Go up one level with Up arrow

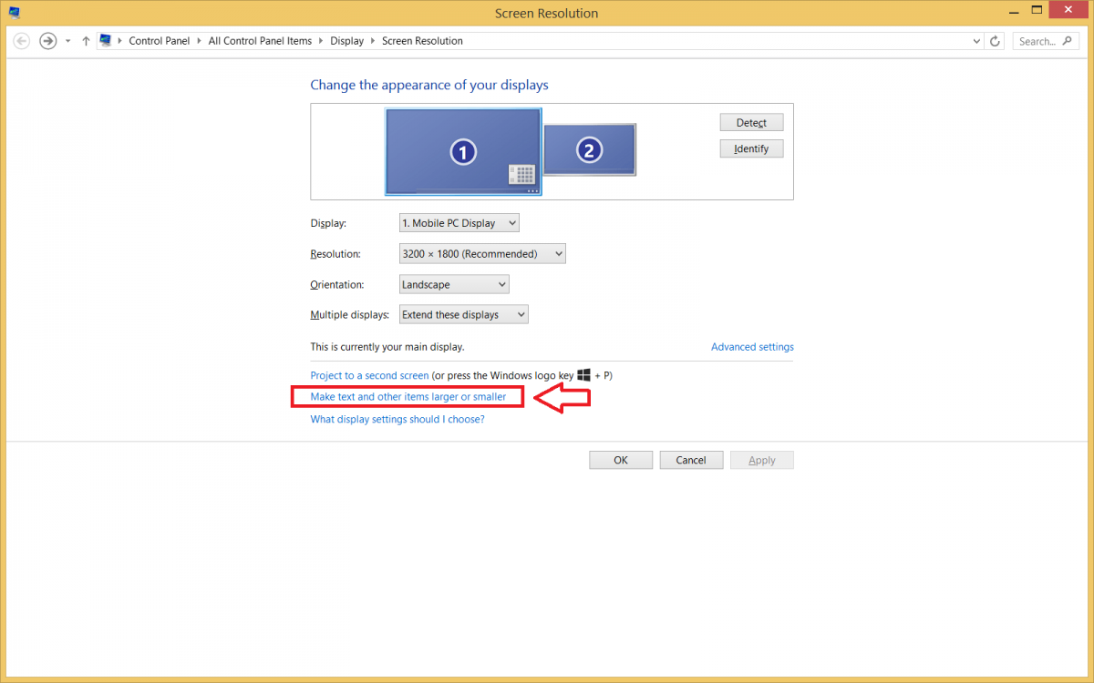tap(86, 41)
